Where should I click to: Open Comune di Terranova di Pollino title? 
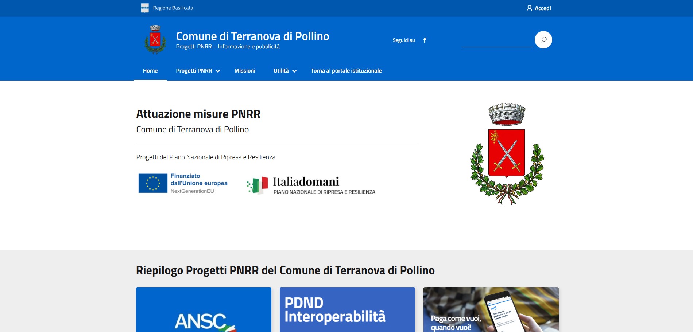coord(252,36)
